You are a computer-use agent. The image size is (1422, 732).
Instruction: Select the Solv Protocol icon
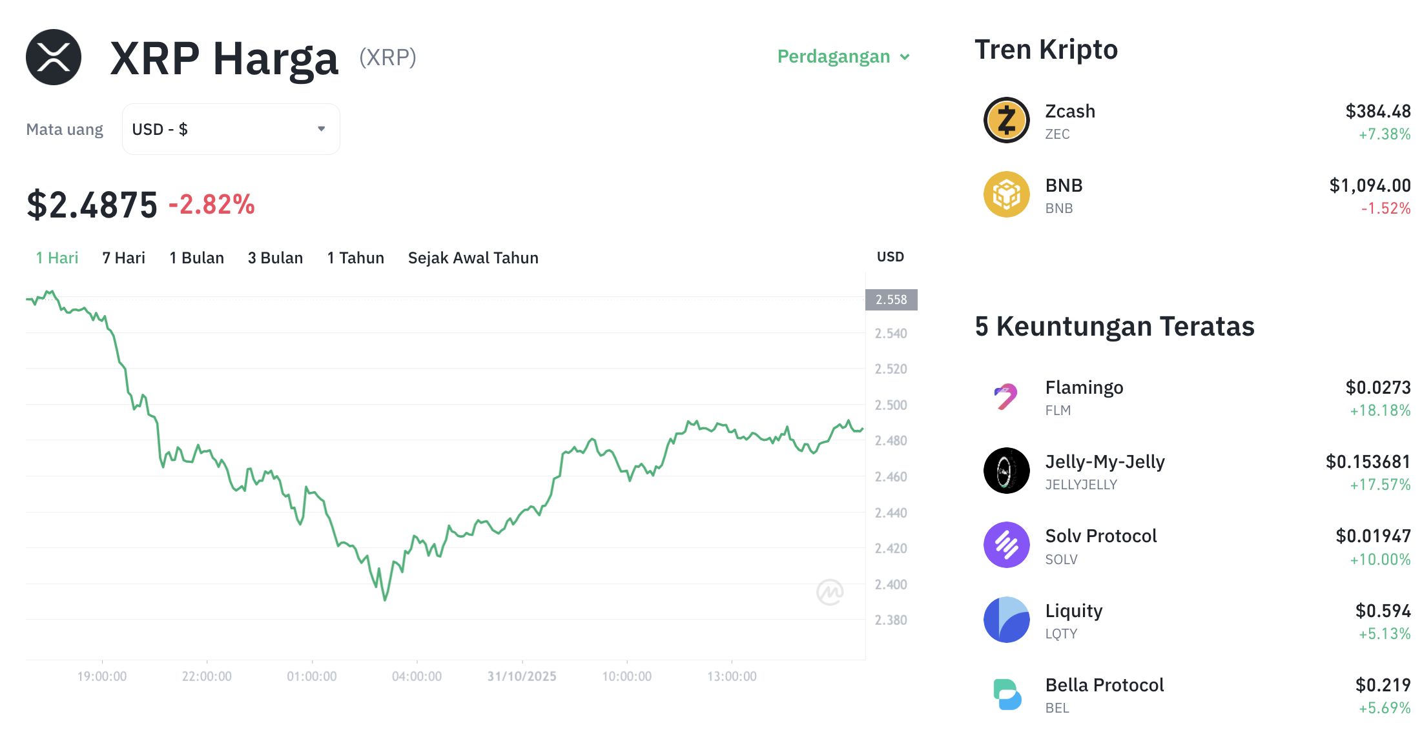tap(1005, 545)
